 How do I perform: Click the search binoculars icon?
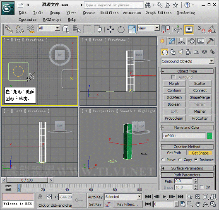pos(148,5)
